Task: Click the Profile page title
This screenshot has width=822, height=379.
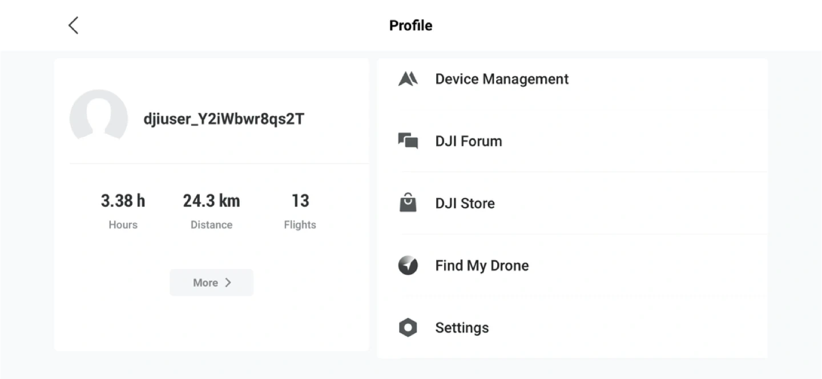Action: click(x=410, y=26)
